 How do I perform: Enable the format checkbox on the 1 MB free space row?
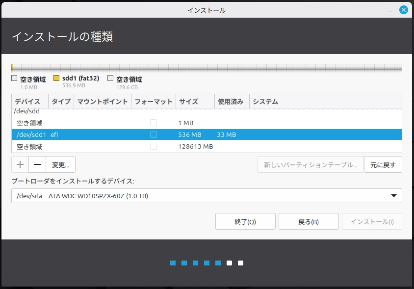[154, 123]
